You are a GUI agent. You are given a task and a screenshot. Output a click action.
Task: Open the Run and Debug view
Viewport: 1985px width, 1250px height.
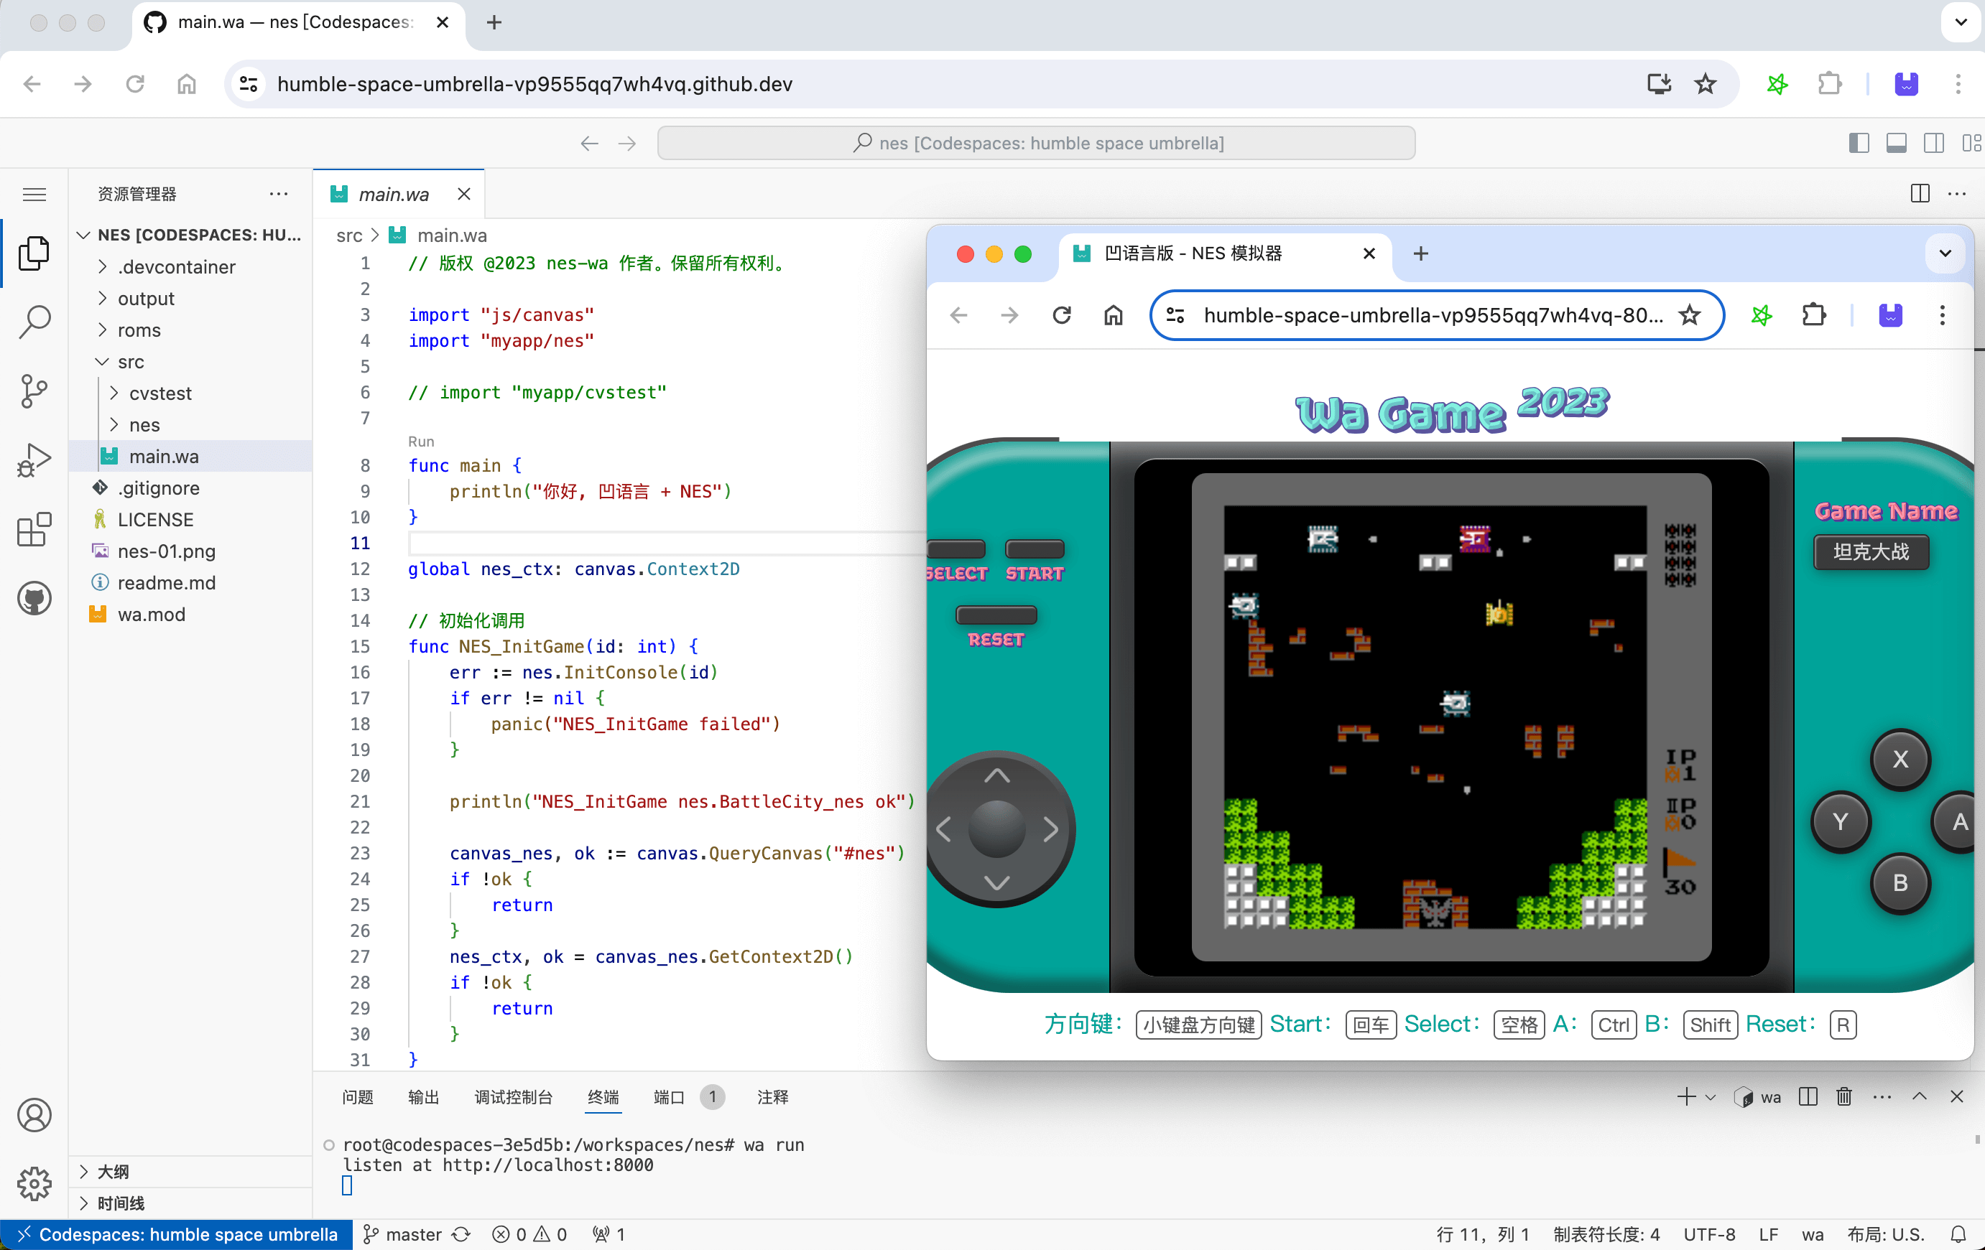coord(34,461)
